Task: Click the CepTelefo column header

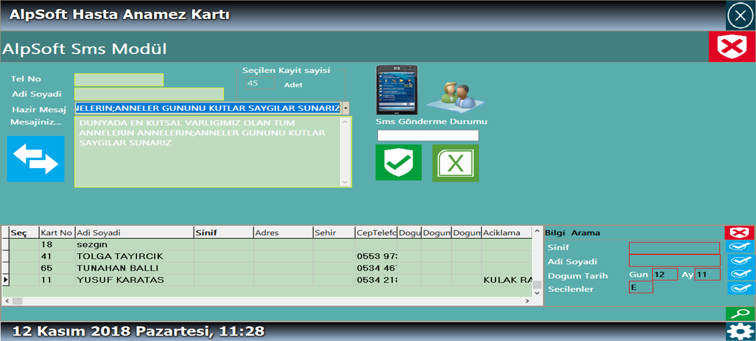Action: coord(376,232)
